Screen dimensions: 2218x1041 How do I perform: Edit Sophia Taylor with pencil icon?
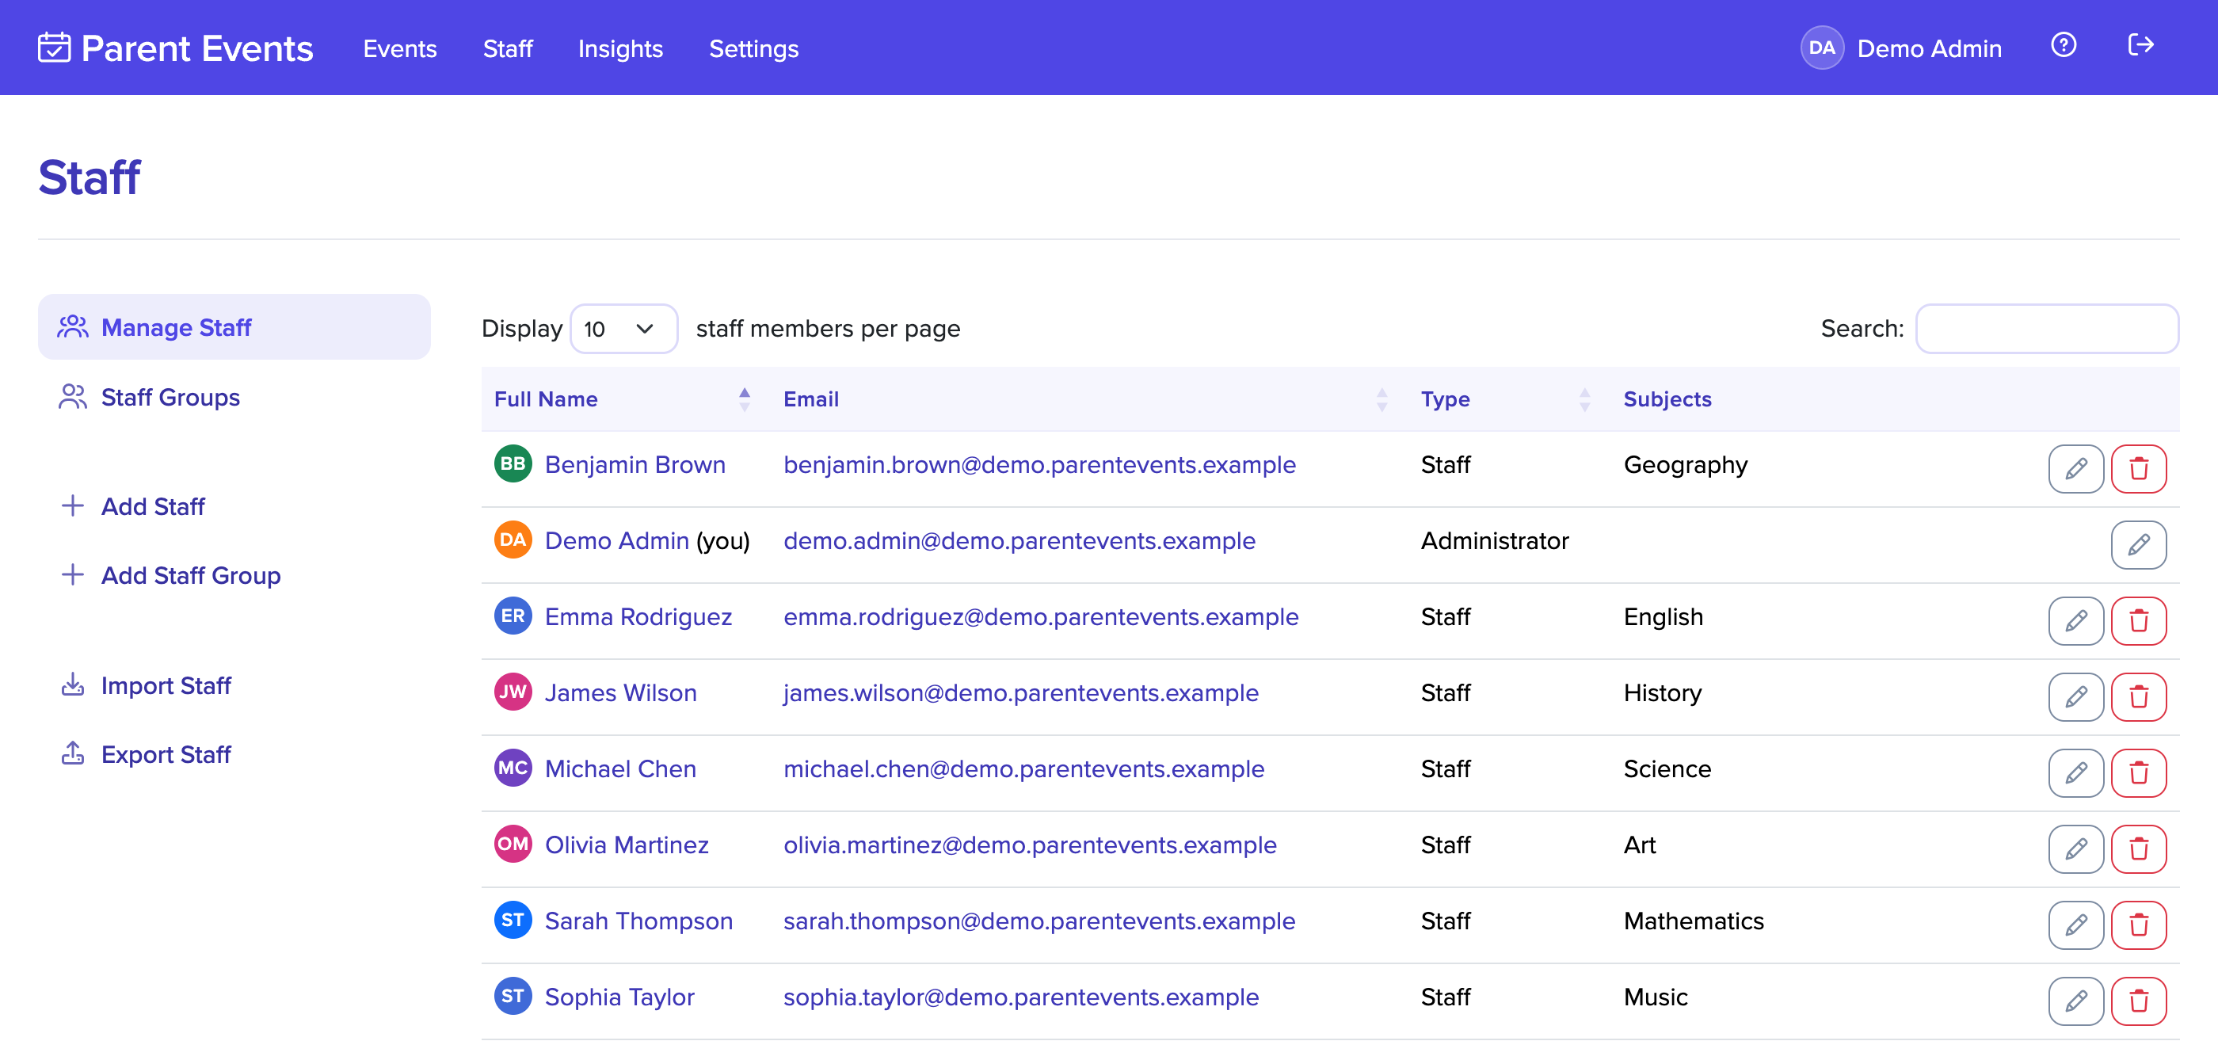pyautogui.click(x=2075, y=1001)
